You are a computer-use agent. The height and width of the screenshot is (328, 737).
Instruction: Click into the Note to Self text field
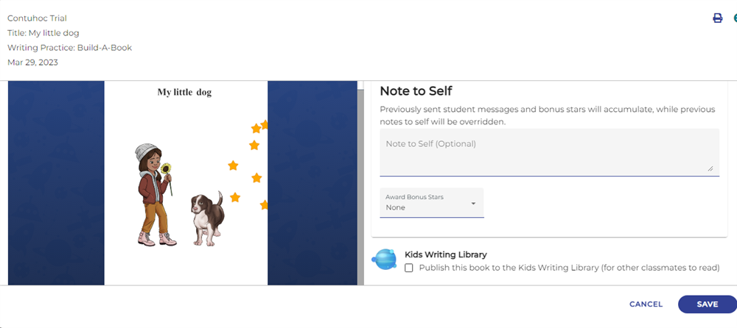point(549,152)
